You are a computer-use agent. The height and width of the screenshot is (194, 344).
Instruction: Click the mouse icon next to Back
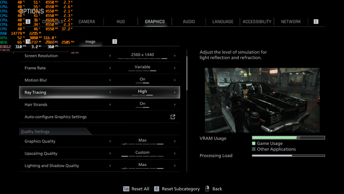pyautogui.click(x=207, y=189)
